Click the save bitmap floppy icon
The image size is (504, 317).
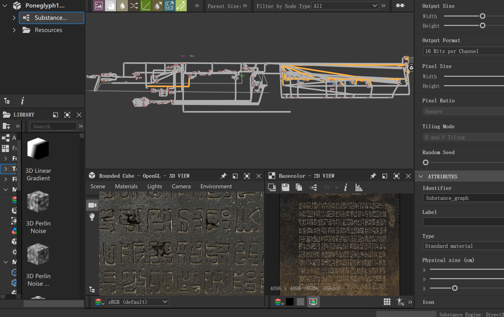point(285,188)
